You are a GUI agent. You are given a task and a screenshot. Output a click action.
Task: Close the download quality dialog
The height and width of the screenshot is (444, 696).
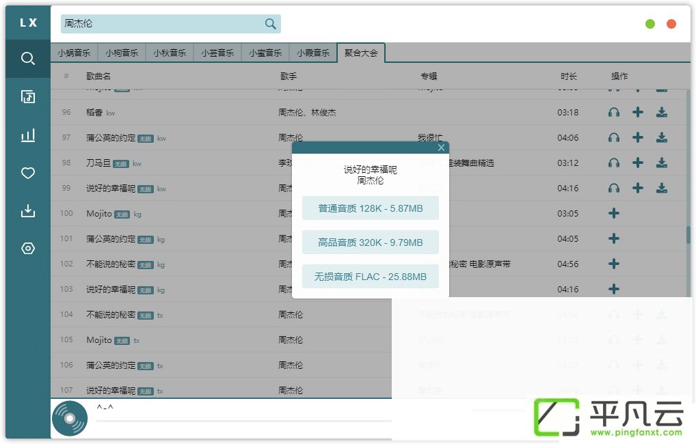click(441, 148)
